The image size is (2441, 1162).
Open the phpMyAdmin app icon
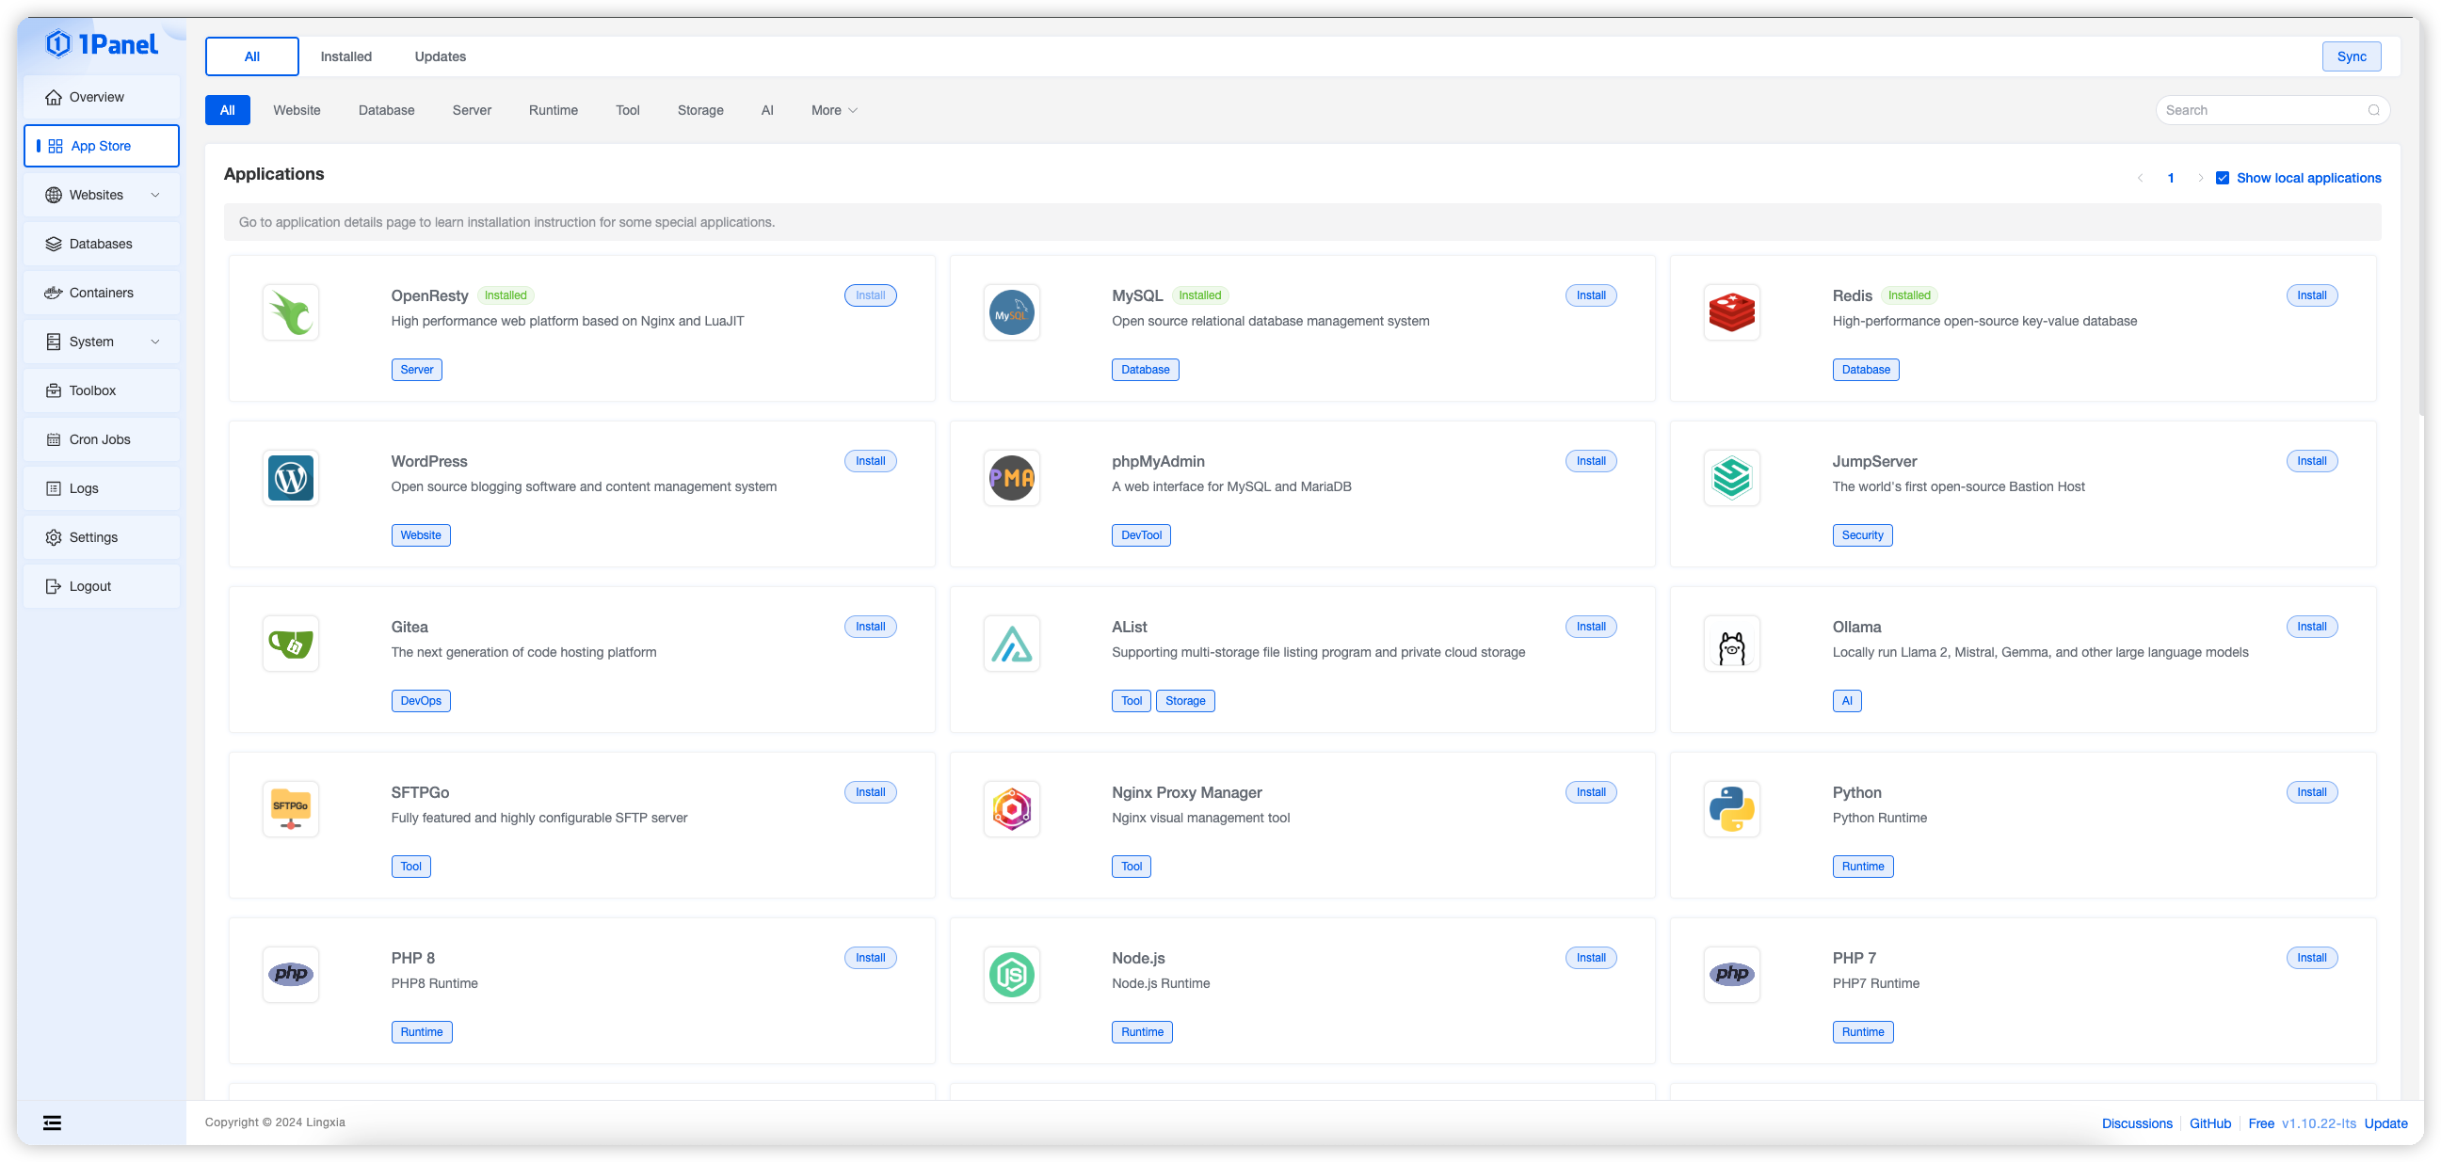pyautogui.click(x=1011, y=478)
